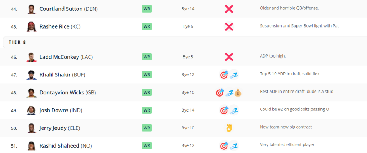Click the target icon on Khalil Shakir row
367x153 pixels.
point(224,75)
